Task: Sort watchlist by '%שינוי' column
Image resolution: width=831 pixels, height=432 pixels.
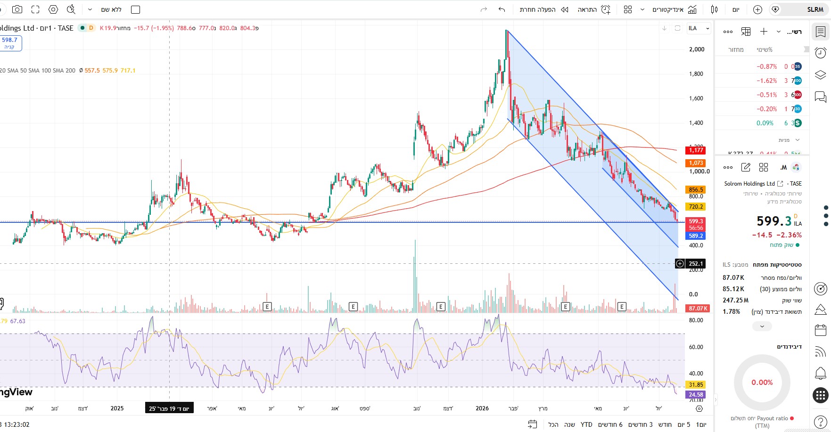Action: pyautogui.click(x=765, y=49)
